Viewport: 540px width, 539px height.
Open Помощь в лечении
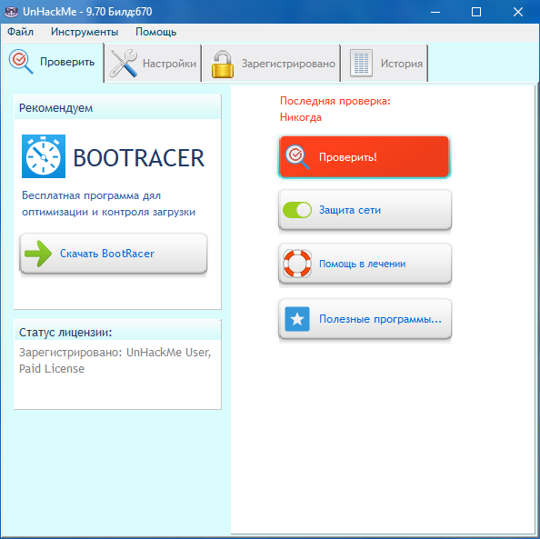(x=365, y=264)
